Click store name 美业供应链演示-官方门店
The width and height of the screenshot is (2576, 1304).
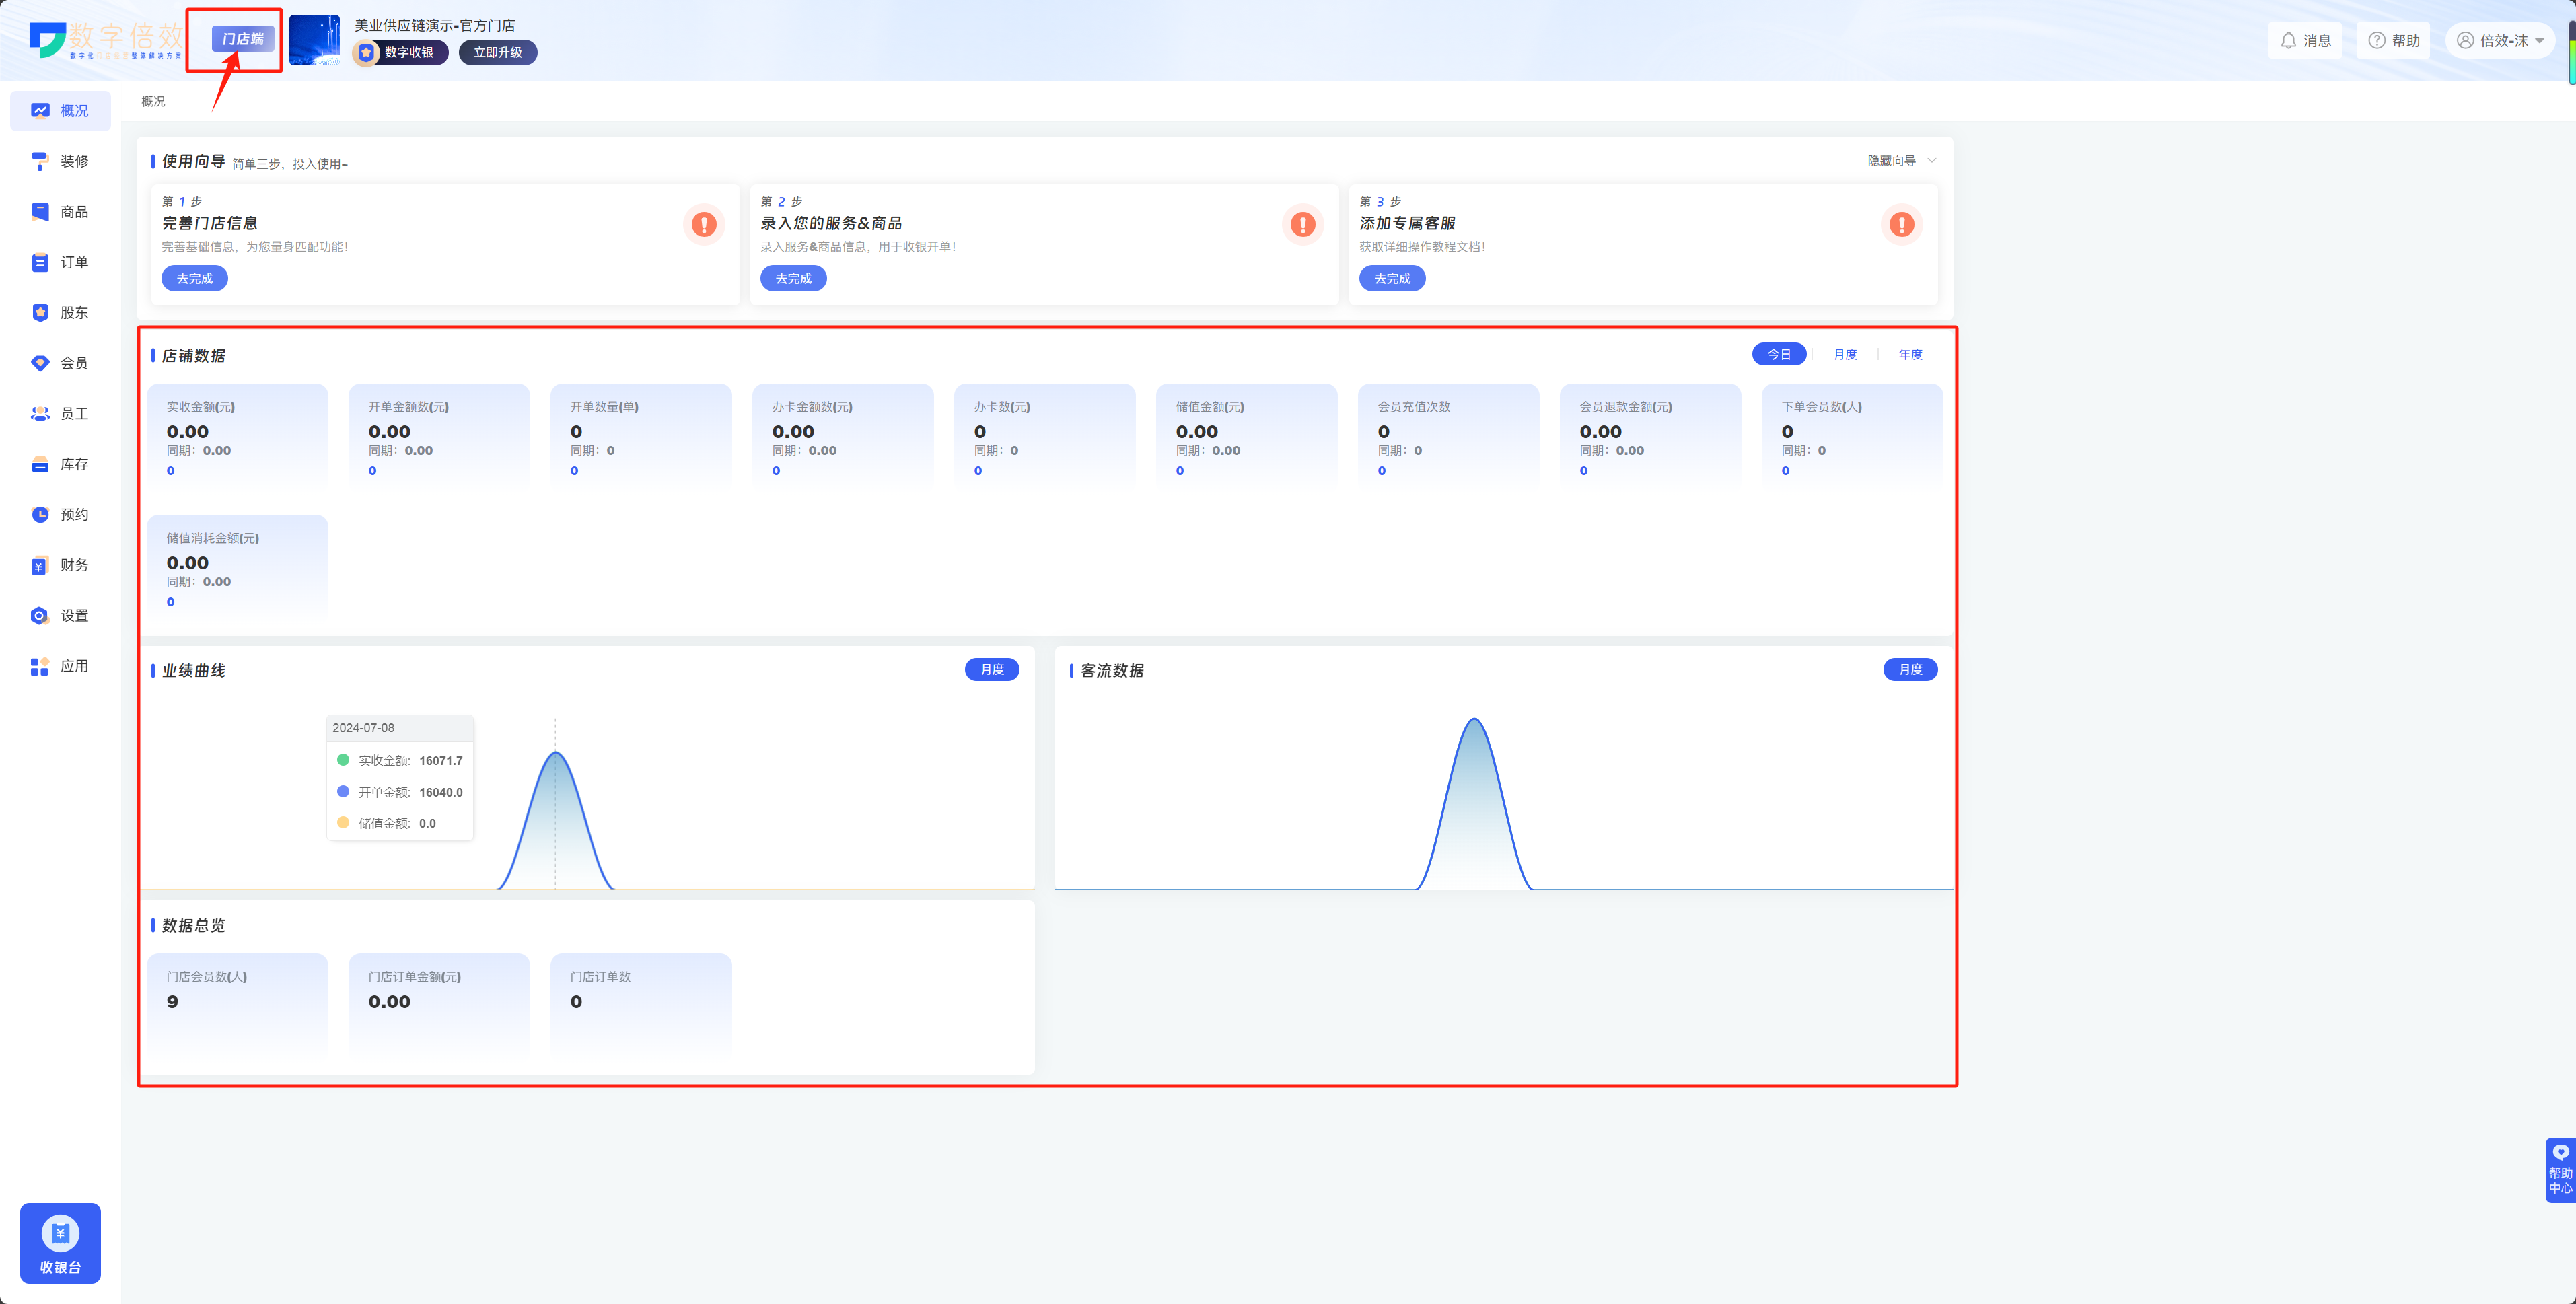pos(435,26)
